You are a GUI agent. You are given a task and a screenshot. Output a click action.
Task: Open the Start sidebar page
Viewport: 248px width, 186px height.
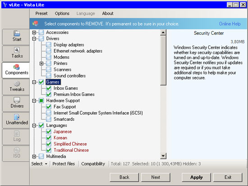coord(16,36)
